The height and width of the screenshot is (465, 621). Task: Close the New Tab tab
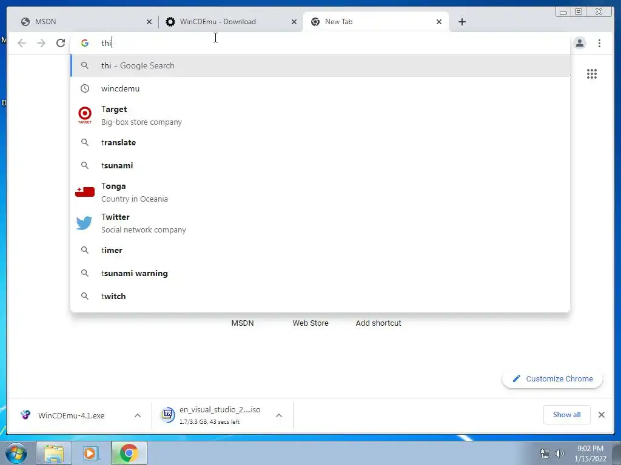click(x=439, y=22)
